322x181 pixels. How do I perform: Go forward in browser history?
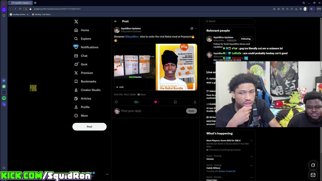coord(15,9)
